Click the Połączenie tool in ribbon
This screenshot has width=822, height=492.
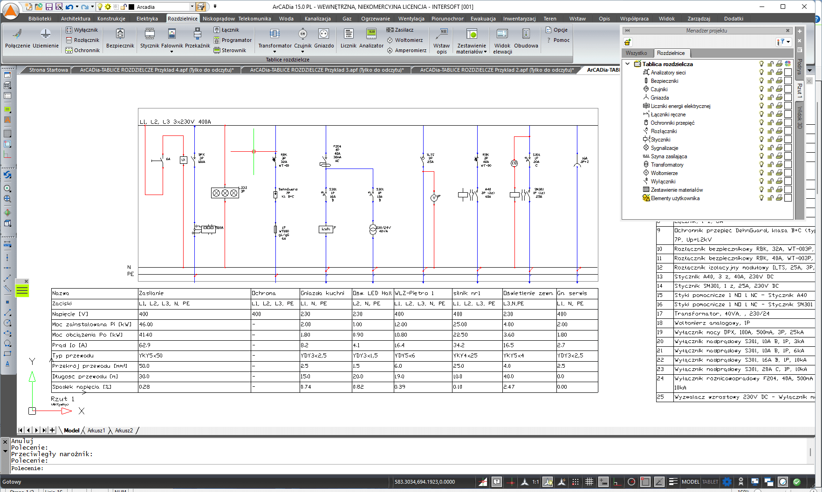tap(18, 39)
